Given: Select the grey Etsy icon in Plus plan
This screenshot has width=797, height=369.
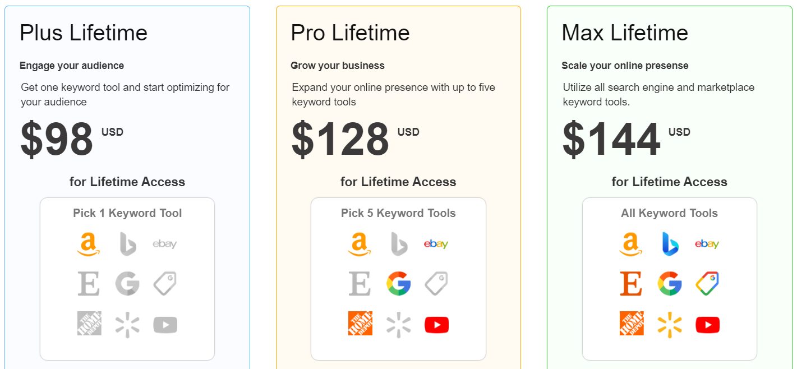Looking at the screenshot, I should (x=89, y=284).
